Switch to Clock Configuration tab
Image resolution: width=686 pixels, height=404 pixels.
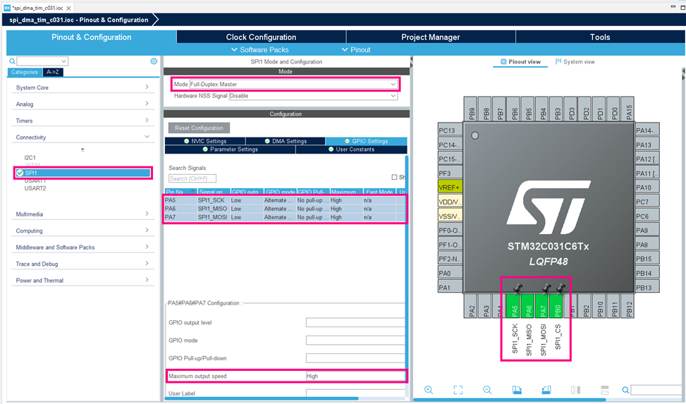coord(261,37)
